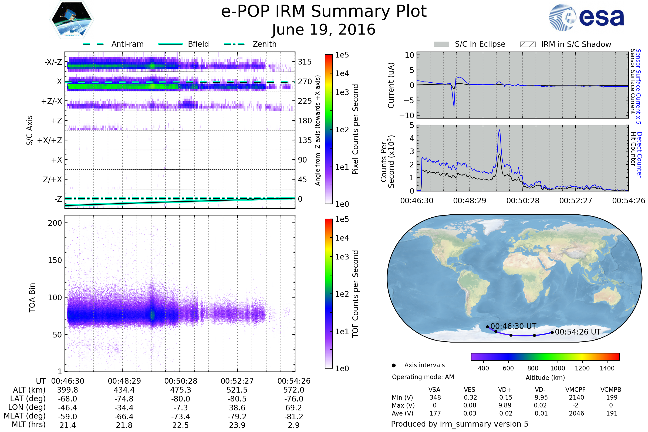This screenshot has height=432, width=648.
Task: Click the VMCPF voltage column header
Action: [x=575, y=390]
